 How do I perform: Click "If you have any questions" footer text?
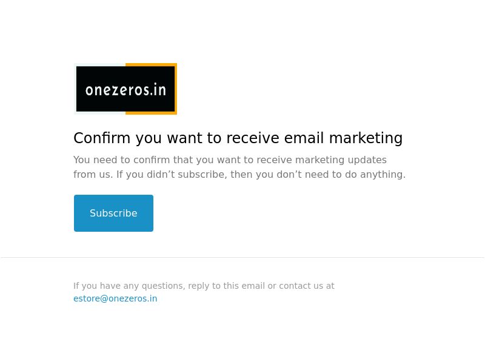click(x=129, y=286)
